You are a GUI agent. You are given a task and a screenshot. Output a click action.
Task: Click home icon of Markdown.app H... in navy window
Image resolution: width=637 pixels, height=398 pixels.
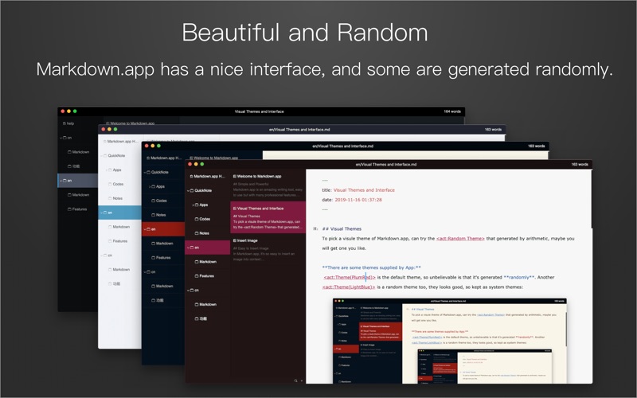pyautogui.click(x=148, y=158)
